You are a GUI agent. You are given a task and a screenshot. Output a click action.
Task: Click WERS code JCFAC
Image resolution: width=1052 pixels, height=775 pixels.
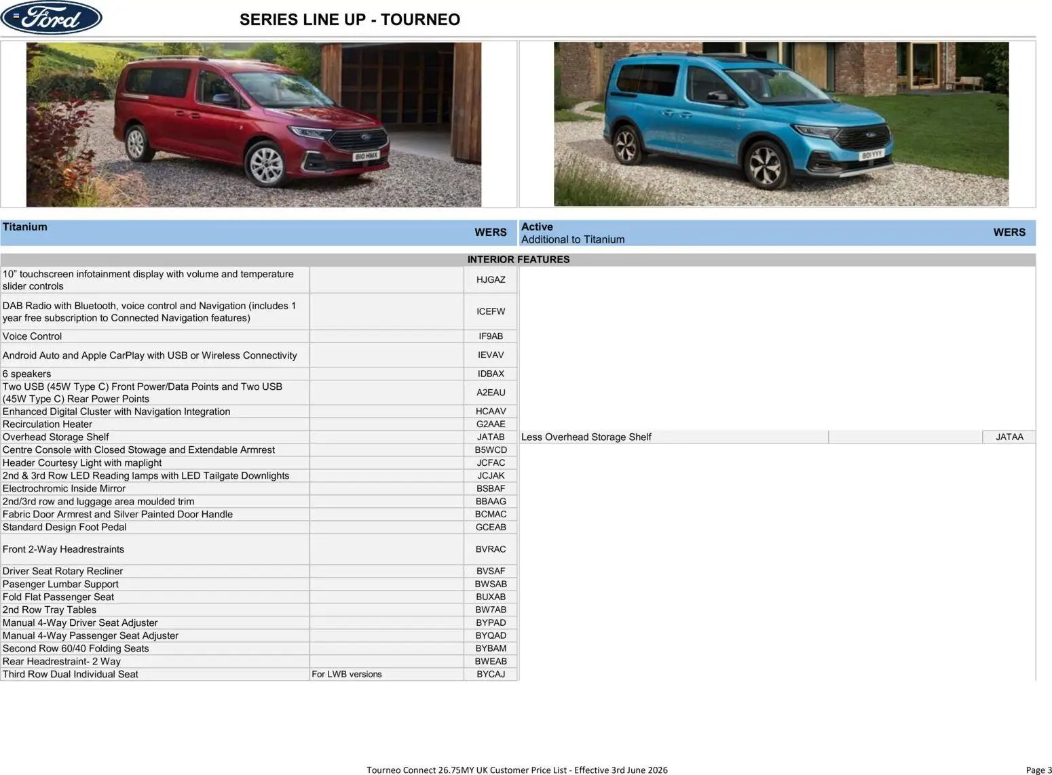pos(491,463)
